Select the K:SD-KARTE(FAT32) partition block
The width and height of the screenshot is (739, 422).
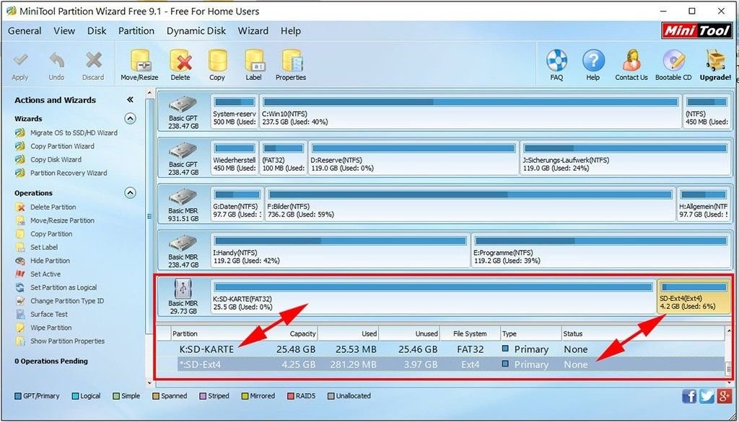pyautogui.click(x=433, y=297)
